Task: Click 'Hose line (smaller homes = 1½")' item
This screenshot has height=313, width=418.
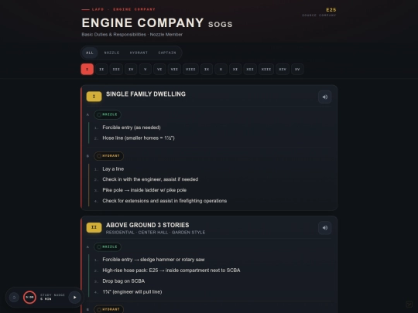Action: point(139,138)
